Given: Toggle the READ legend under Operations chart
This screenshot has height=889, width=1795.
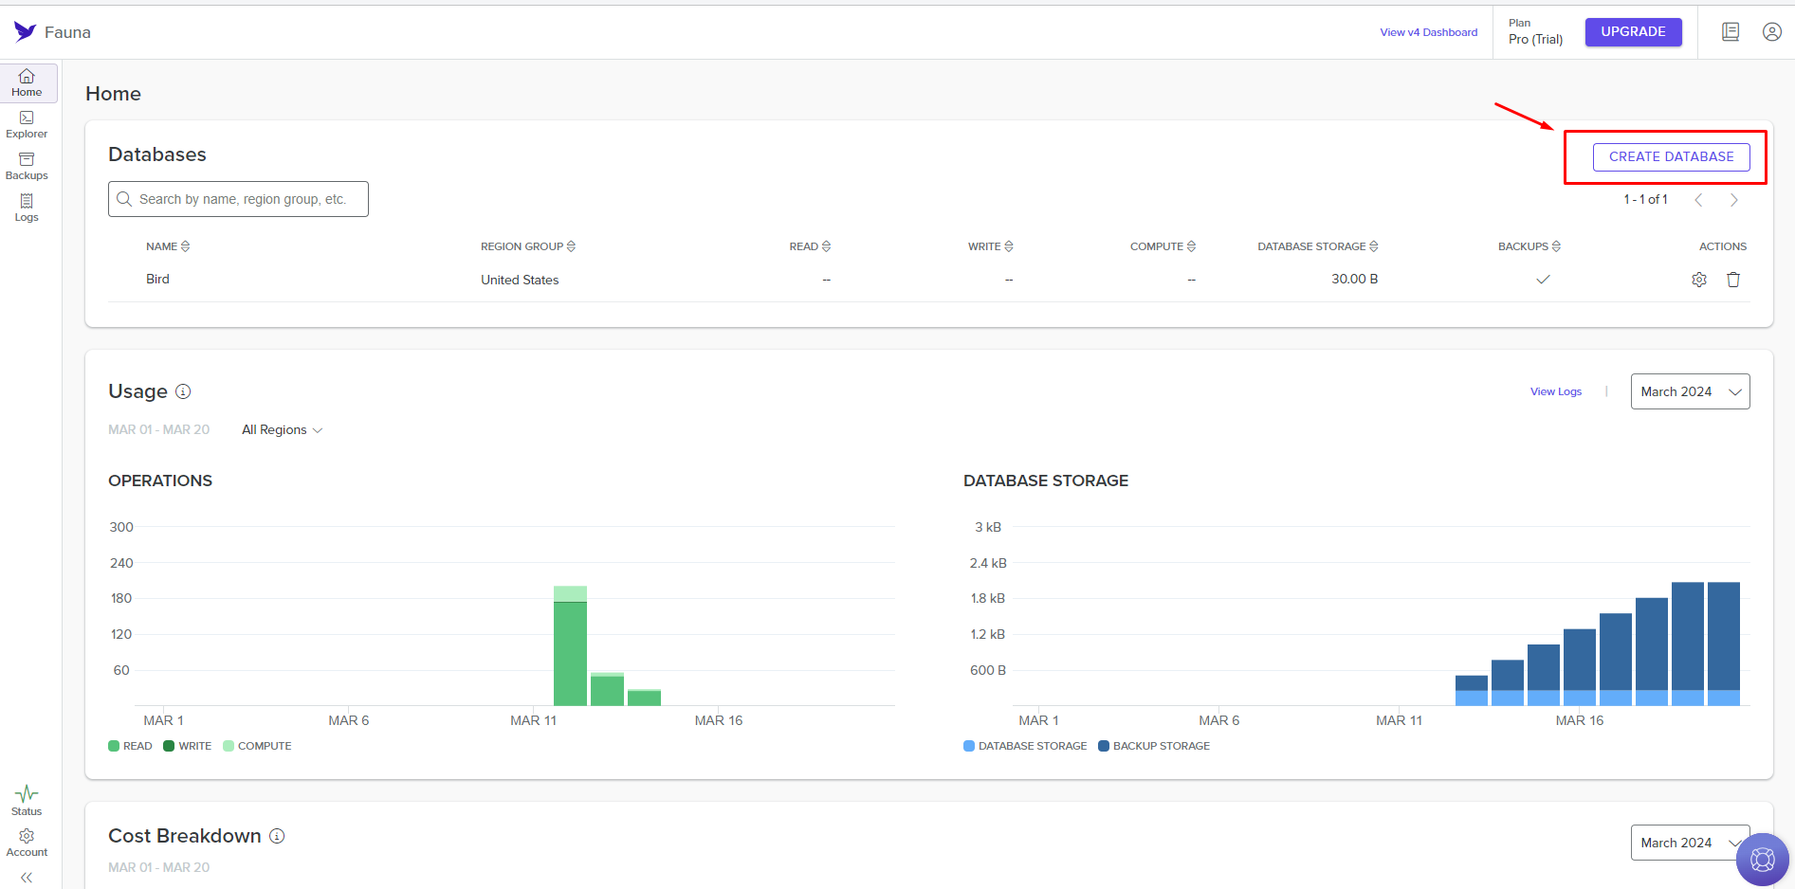Looking at the screenshot, I should [130, 745].
